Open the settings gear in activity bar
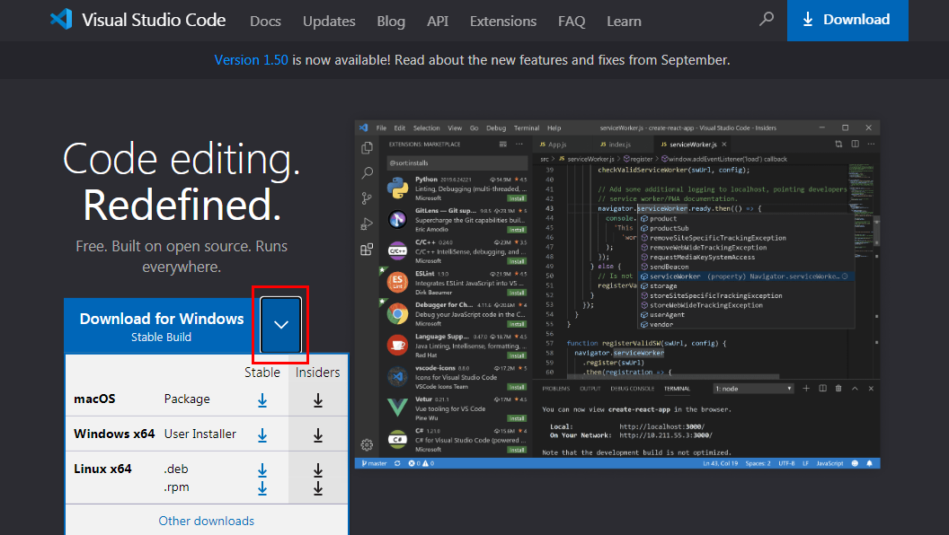Viewport: 949px width, 535px height. (367, 445)
